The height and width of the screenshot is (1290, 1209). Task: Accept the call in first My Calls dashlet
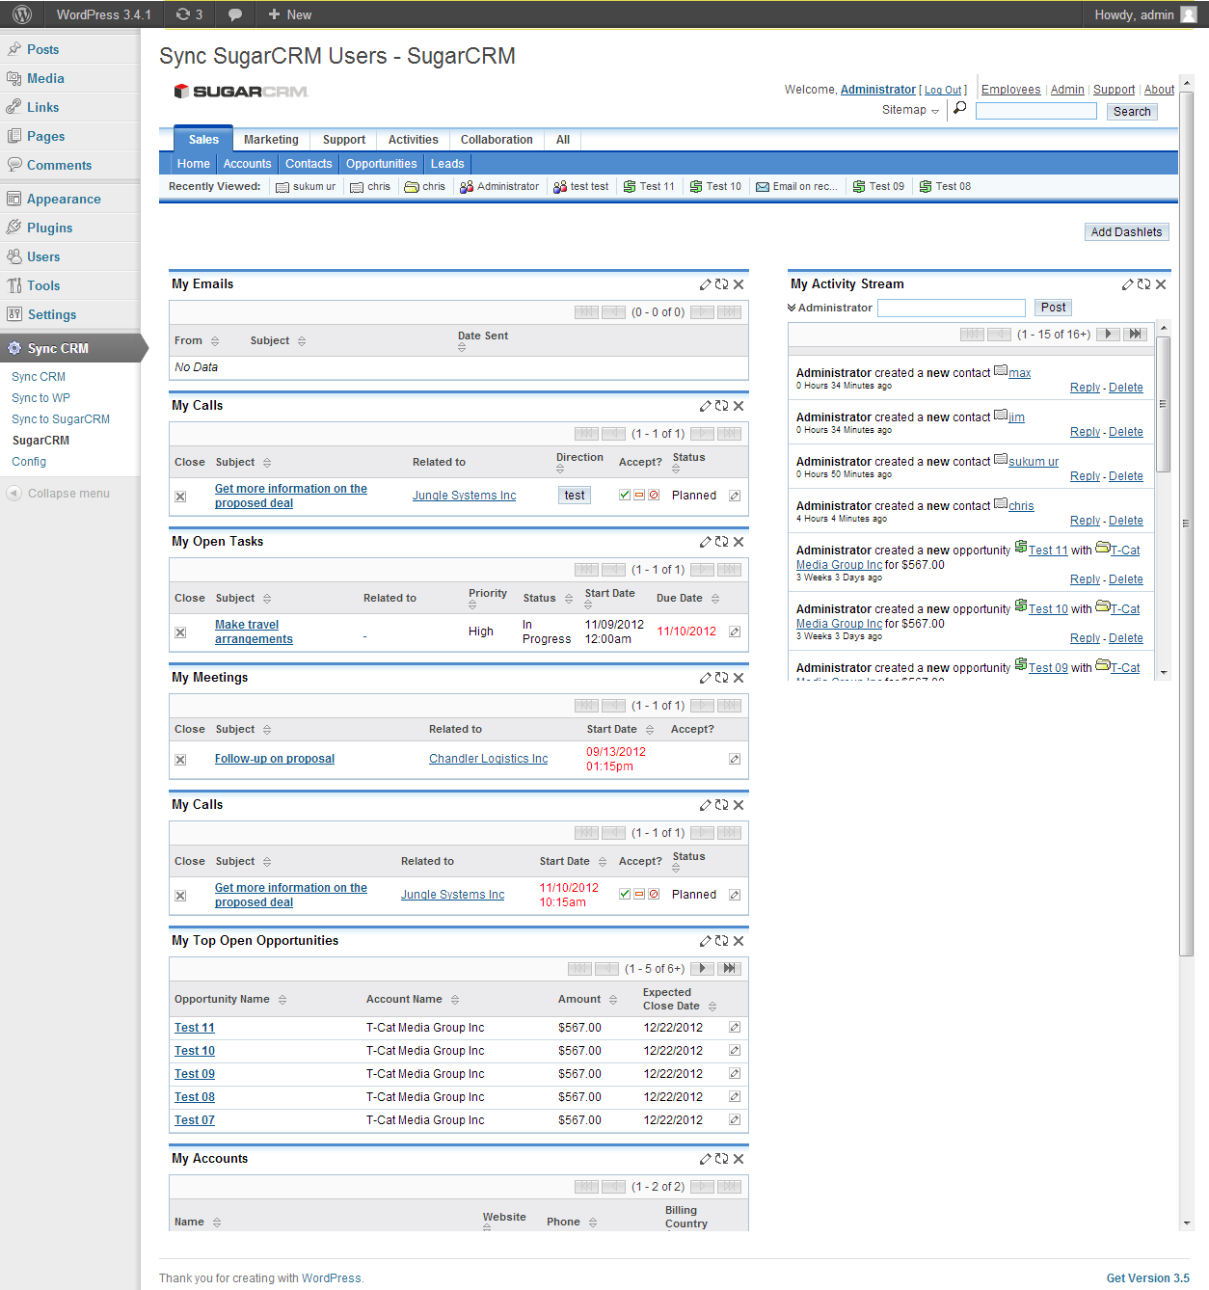[625, 495]
